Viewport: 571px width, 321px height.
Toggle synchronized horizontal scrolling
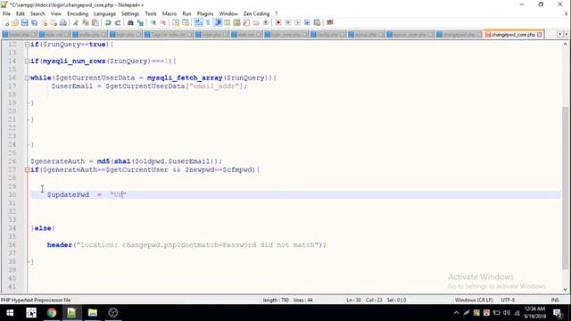tap(186, 22)
